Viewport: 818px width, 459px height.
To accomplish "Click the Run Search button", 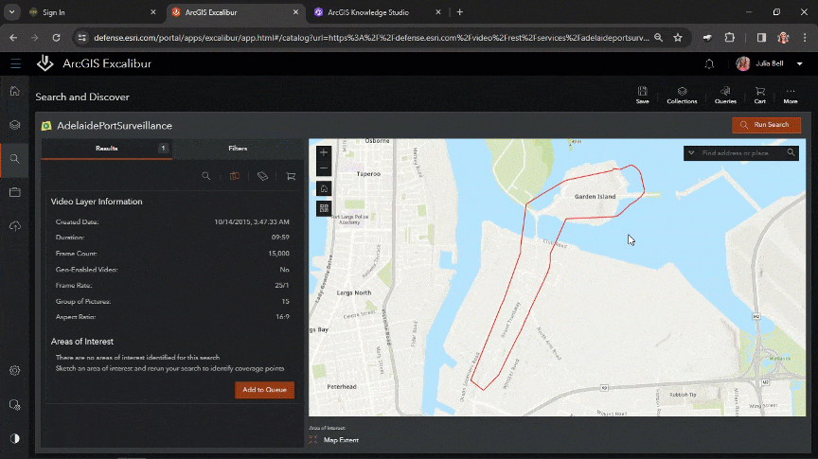I will (x=766, y=125).
